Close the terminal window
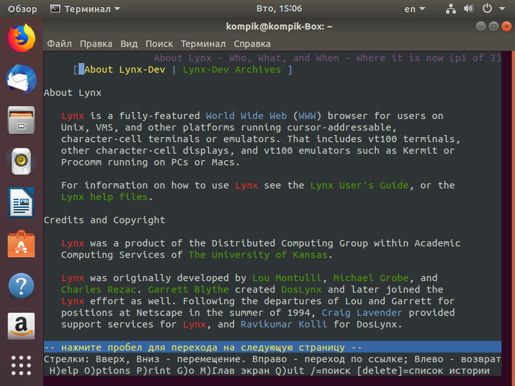 [x=506, y=26]
